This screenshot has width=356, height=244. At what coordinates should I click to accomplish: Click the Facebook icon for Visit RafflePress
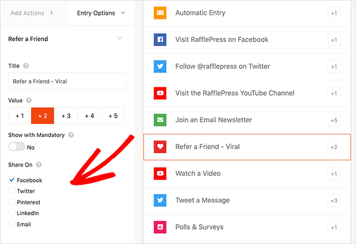point(160,40)
